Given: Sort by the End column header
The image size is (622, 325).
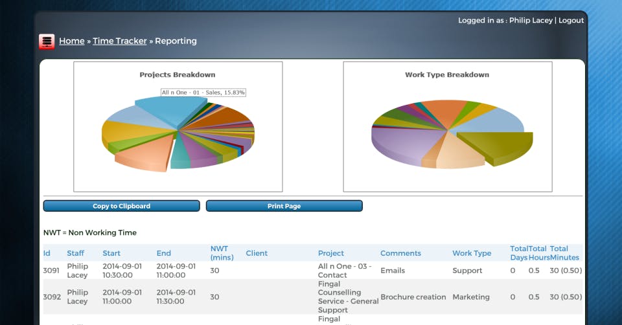Looking at the screenshot, I should pos(163,253).
